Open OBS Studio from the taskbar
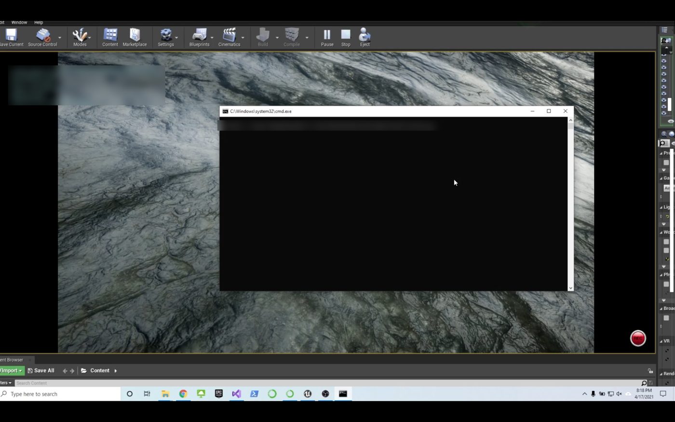 325,394
